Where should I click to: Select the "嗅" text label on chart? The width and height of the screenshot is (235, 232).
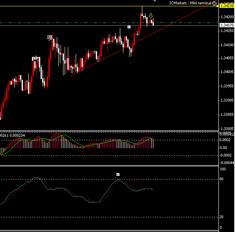(x=50, y=38)
